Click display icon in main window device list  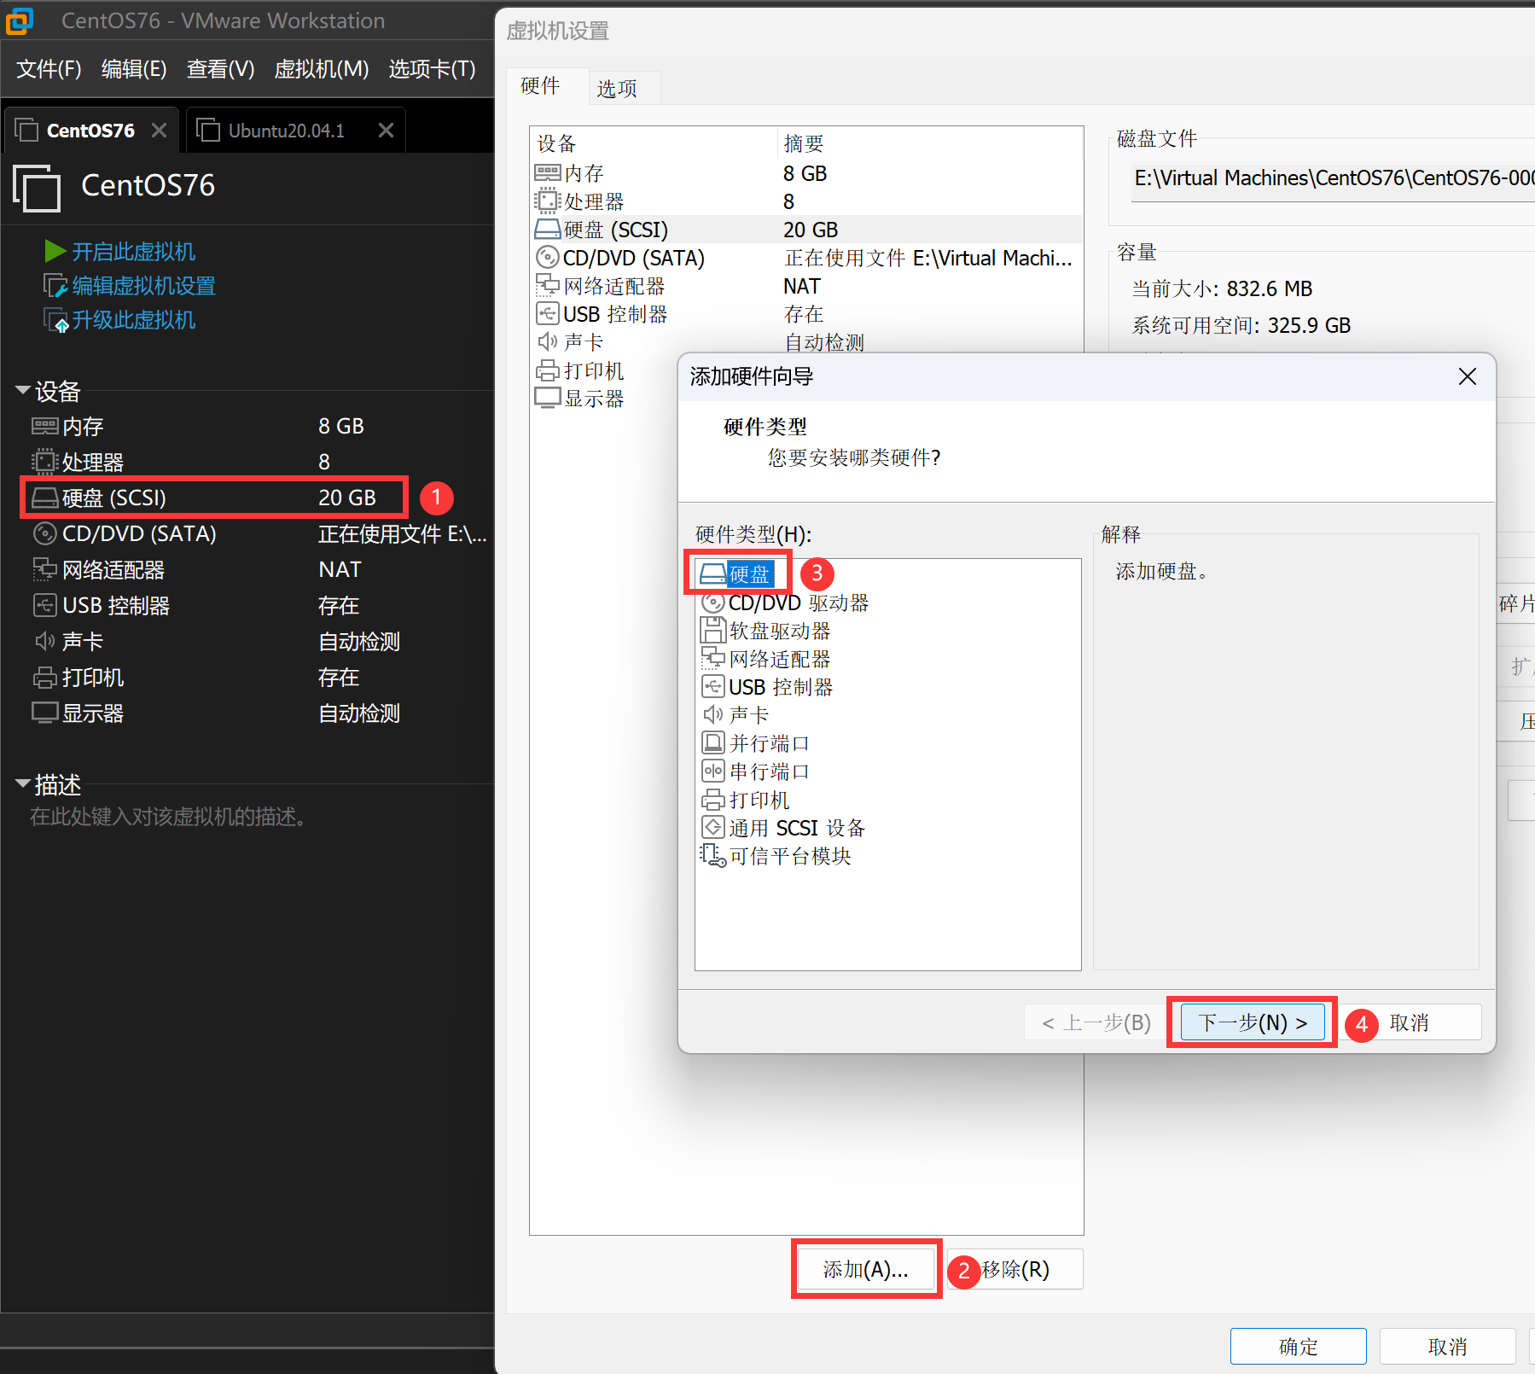[45, 713]
